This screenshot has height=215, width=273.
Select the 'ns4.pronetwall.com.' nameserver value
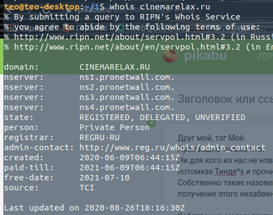click(127, 107)
